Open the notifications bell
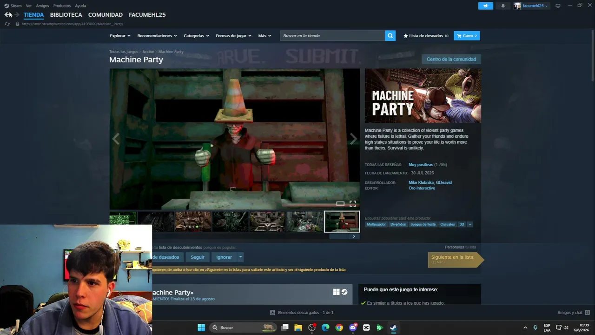The width and height of the screenshot is (595, 335). [503, 6]
